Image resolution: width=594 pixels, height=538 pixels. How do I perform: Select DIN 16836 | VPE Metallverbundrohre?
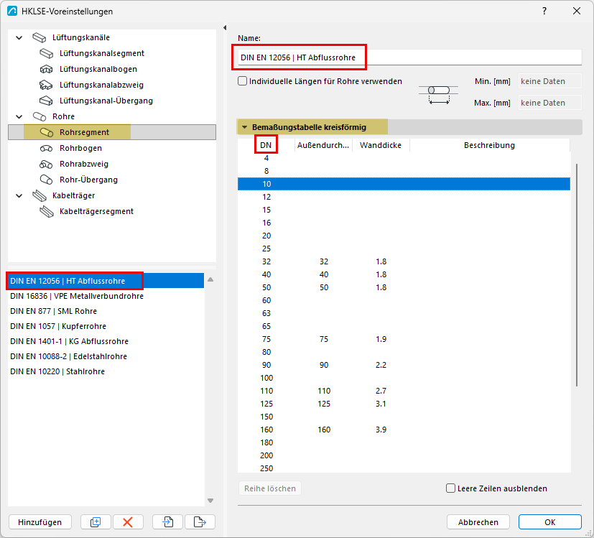pos(106,296)
